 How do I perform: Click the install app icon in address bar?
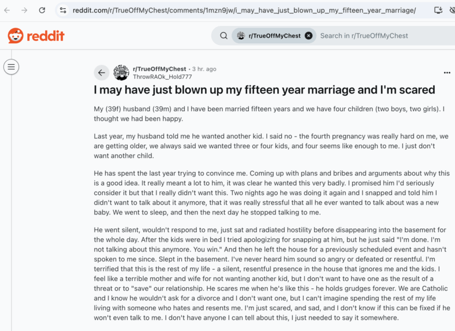pyautogui.click(x=438, y=10)
